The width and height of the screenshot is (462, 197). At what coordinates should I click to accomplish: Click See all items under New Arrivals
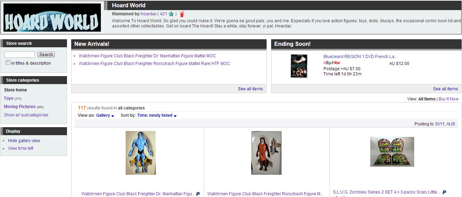[250, 89]
